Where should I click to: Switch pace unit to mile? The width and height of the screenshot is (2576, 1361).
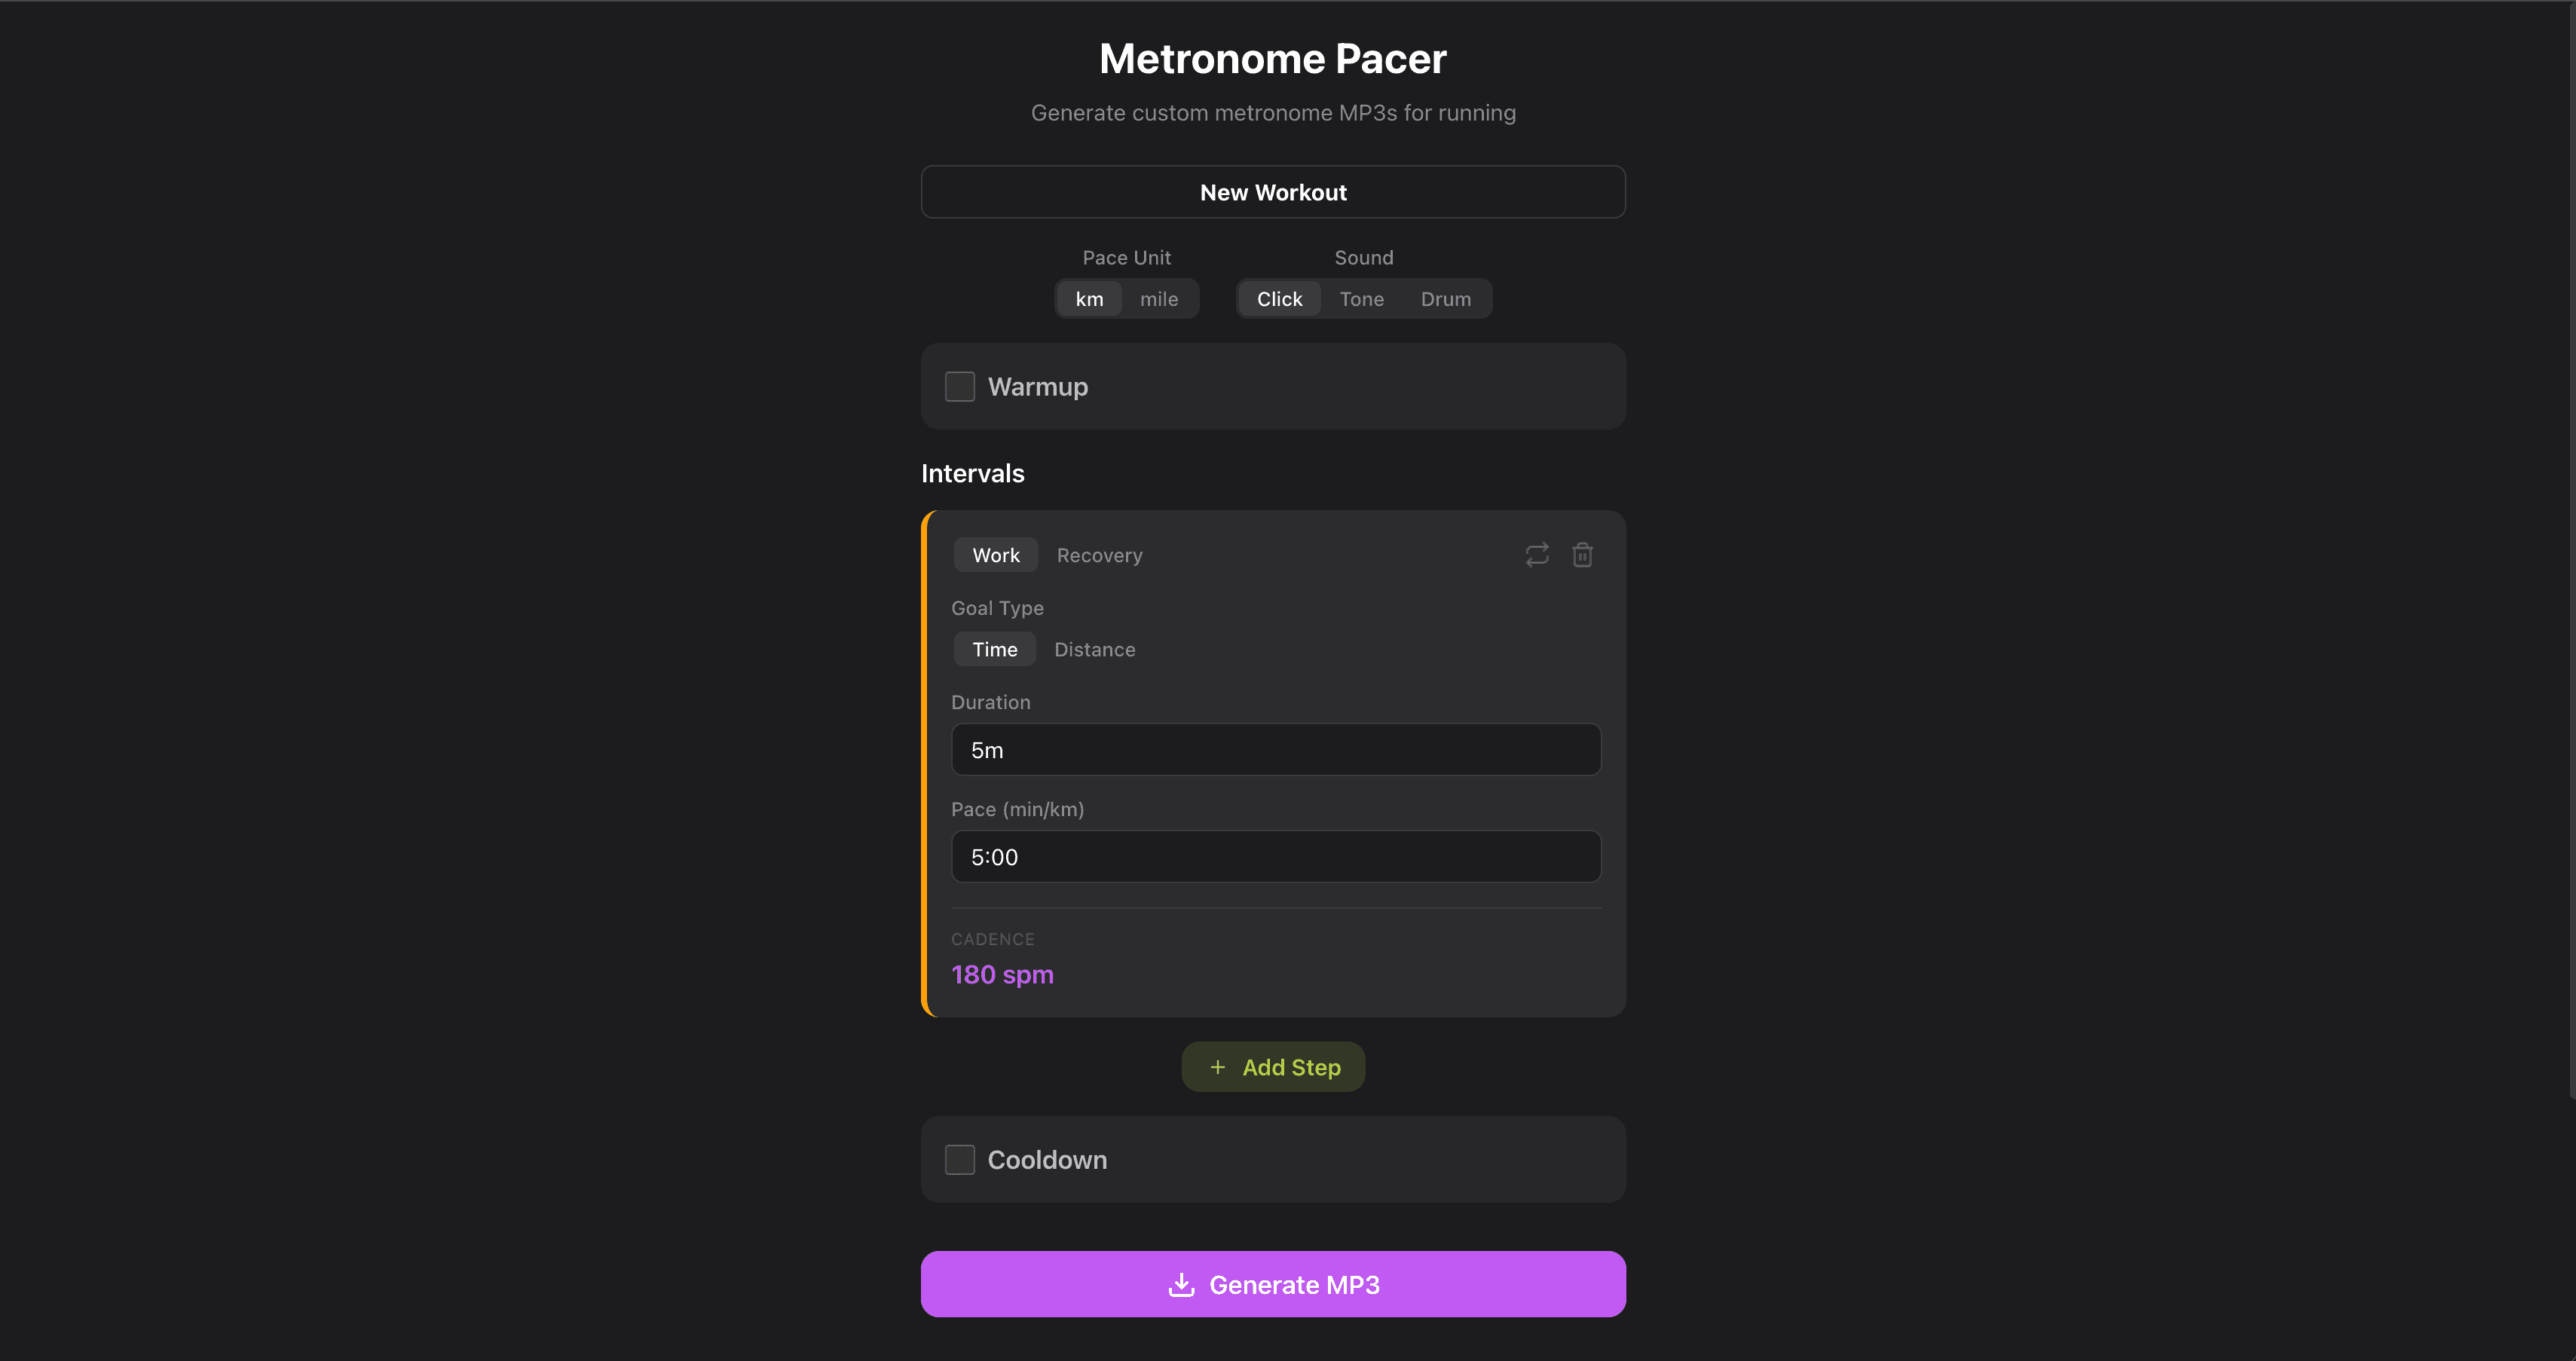(x=1158, y=298)
